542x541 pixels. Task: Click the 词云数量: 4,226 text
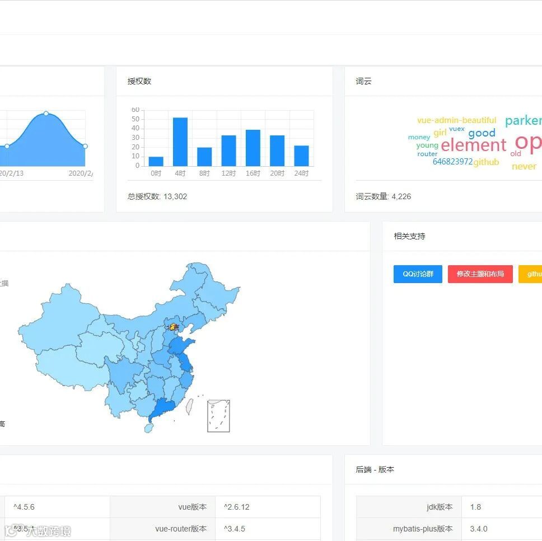[x=384, y=196]
